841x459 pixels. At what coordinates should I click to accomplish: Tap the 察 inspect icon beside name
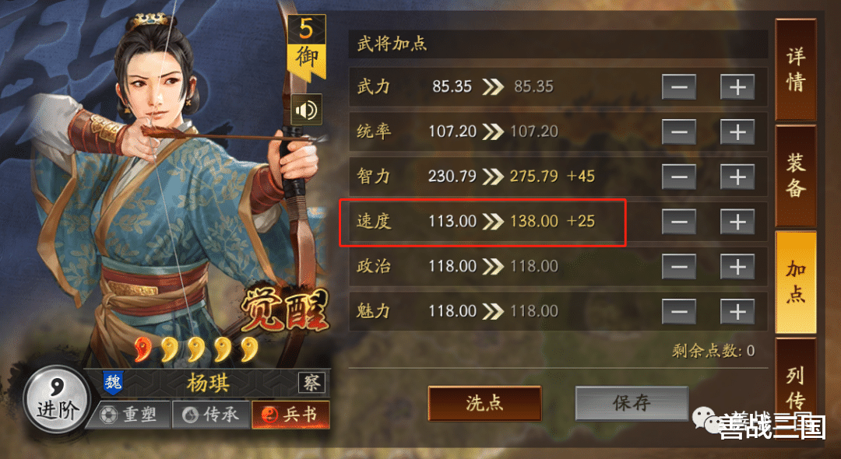311,383
